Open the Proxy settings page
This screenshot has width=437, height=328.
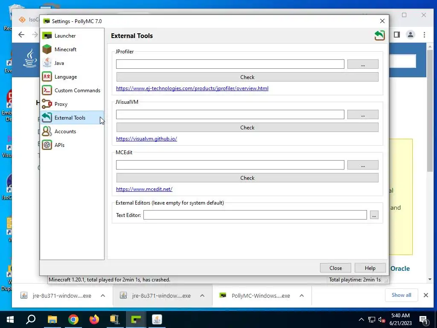tap(72, 104)
